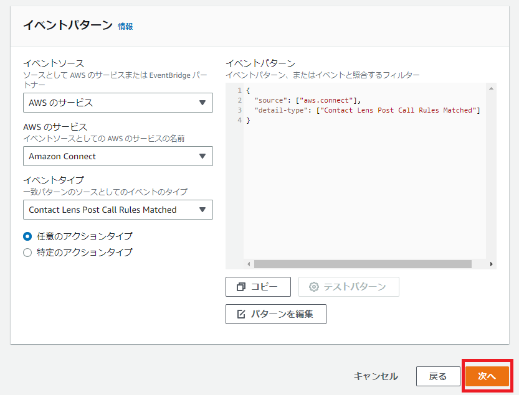The image size is (519, 395).
Task: Click the right arrow of the horizontal scrollbar
Action: pos(491,263)
